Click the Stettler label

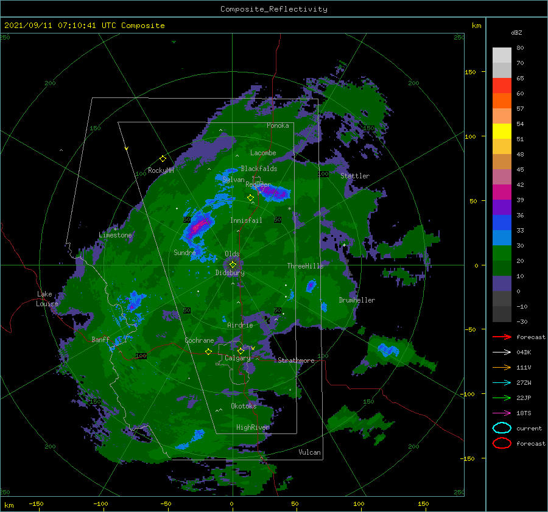pyautogui.click(x=355, y=176)
